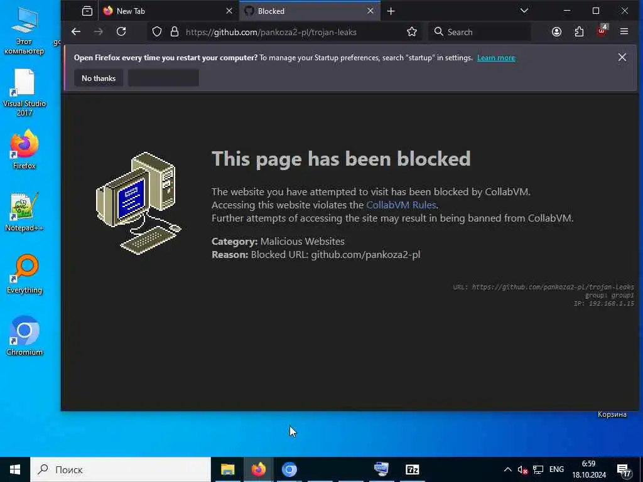Open Firefox hamburger application menu
This screenshot has width=643, height=482.
624,31
